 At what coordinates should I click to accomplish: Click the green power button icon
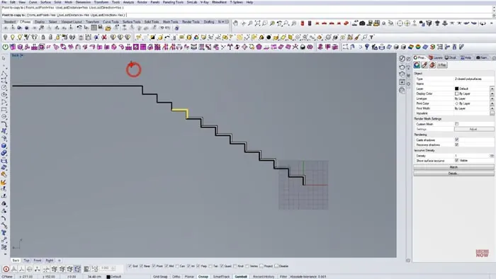6,47
